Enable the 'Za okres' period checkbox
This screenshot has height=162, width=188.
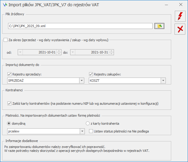(x=5, y=40)
